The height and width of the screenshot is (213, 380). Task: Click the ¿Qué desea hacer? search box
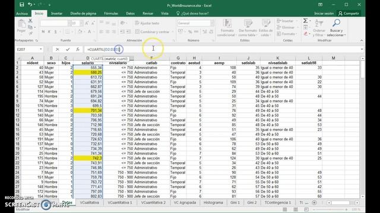tap(192, 14)
